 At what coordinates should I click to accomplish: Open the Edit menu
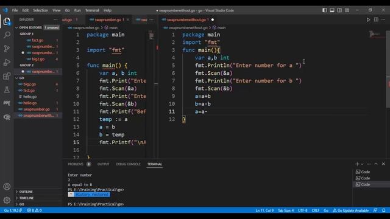point(25,10)
